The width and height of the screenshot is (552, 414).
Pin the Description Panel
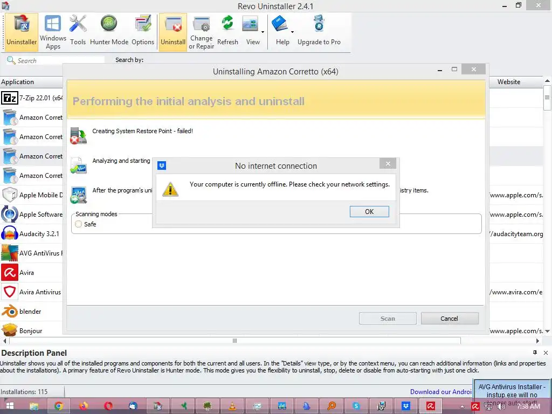point(535,353)
